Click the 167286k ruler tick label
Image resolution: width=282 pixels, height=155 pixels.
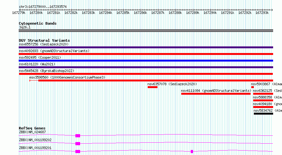point(140,13)
